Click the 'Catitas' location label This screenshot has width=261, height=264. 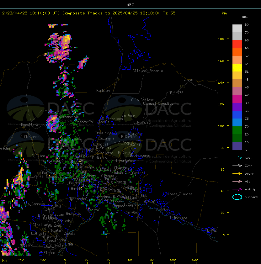click(x=163, y=210)
